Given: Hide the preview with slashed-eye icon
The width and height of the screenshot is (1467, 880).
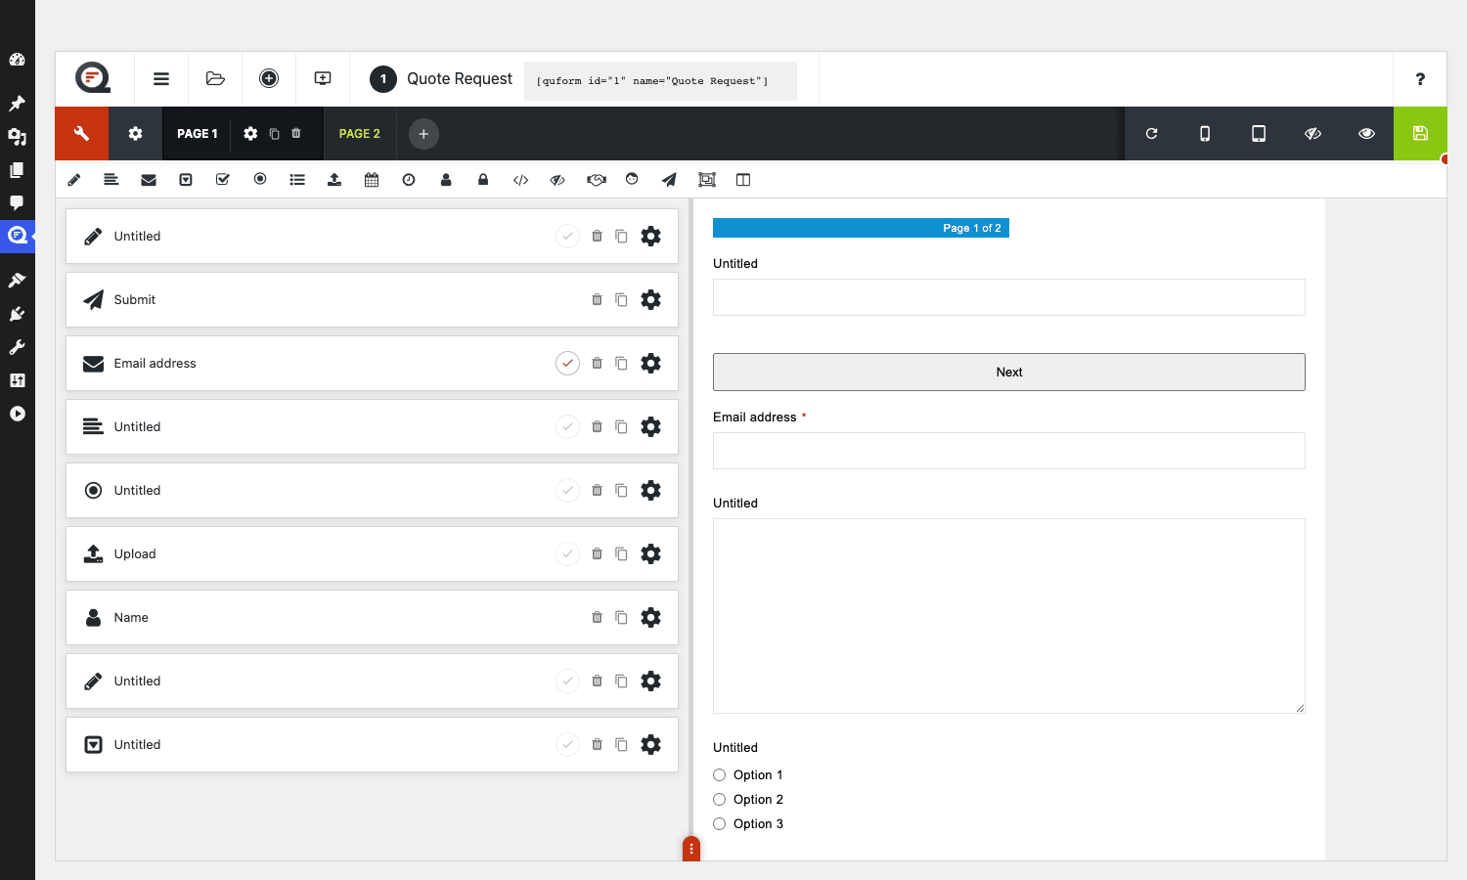Looking at the screenshot, I should (x=1312, y=134).
